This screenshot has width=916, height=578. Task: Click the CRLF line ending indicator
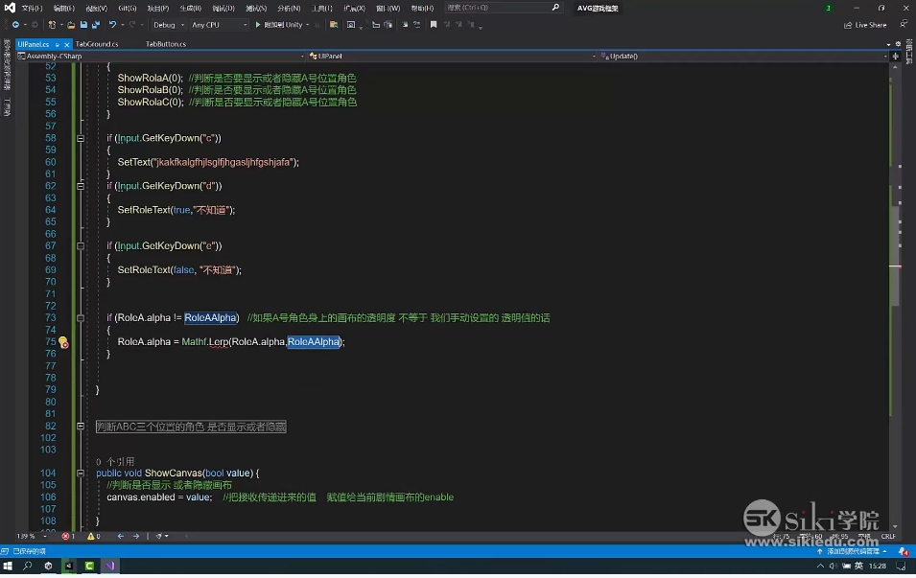tap(888, 536)
